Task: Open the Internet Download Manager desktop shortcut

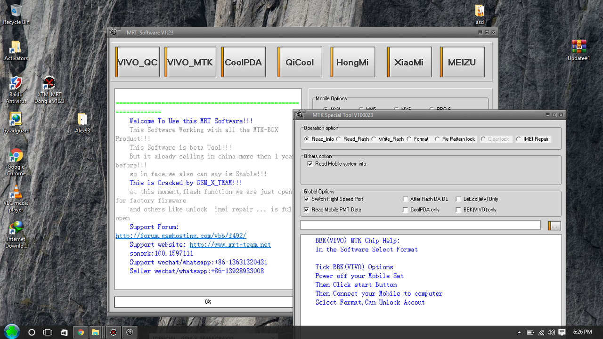Action: (x=16, y=234)
